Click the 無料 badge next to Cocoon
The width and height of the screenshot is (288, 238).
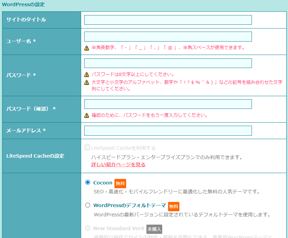(120, 183)
